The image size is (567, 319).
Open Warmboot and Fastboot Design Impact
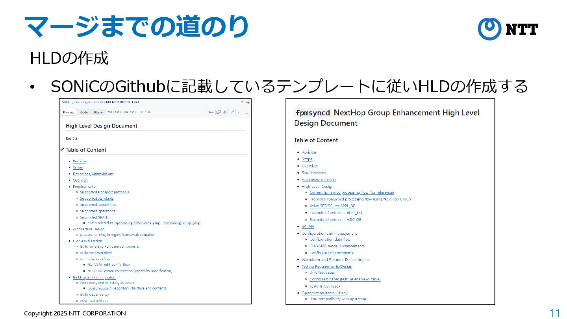pyautogui.click(x=336, y=260)
